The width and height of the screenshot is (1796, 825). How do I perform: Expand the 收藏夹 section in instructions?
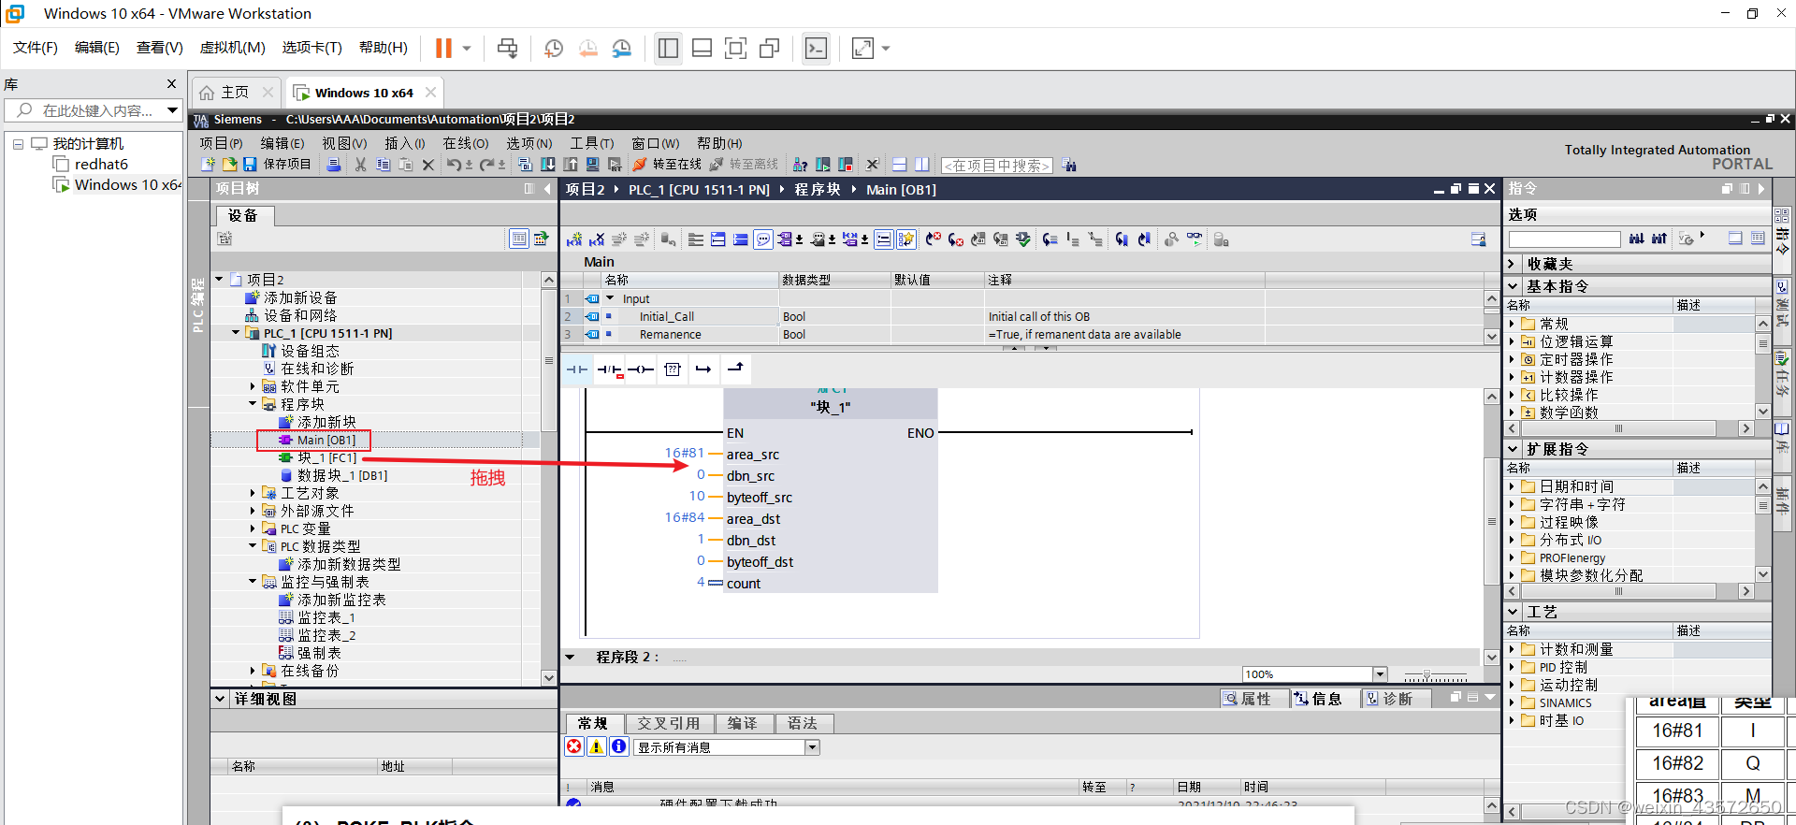pyautogui.click(x=1512, y=264)
